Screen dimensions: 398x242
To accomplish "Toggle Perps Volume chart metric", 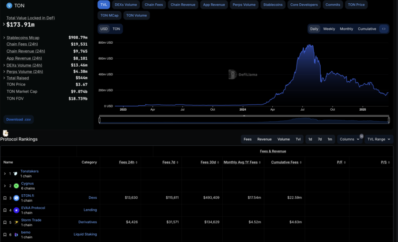I will (x=244, y=4).
